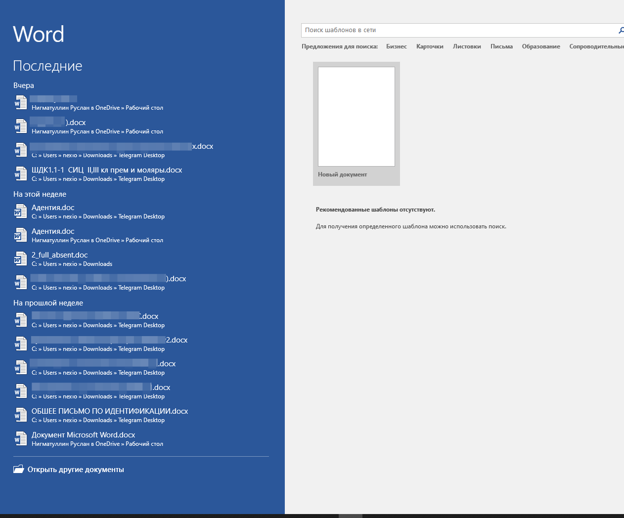
Task: Search templates by the Бизнес suggestion
Action: (397, 46)
